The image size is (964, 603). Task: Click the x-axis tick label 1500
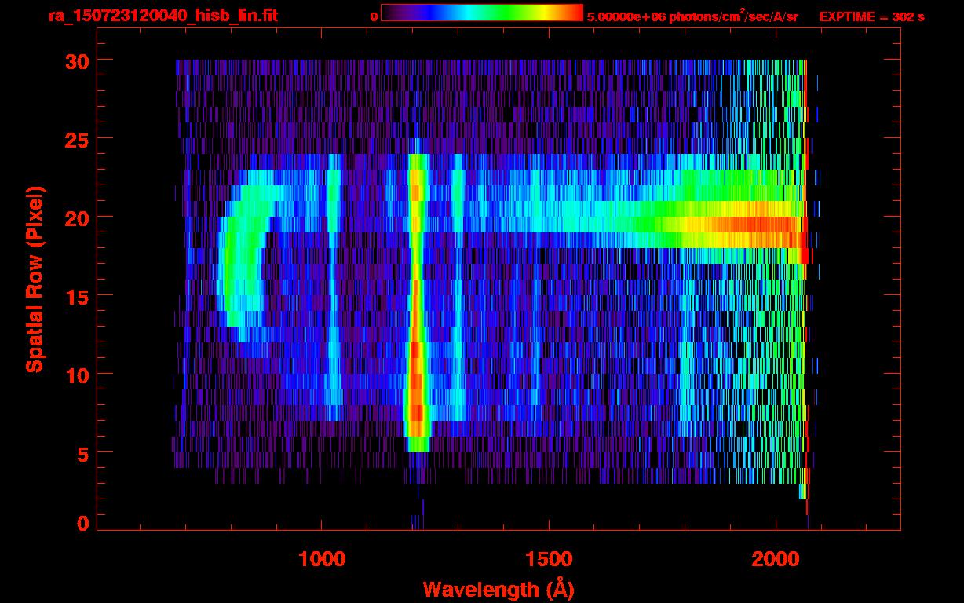coord(550,559)
